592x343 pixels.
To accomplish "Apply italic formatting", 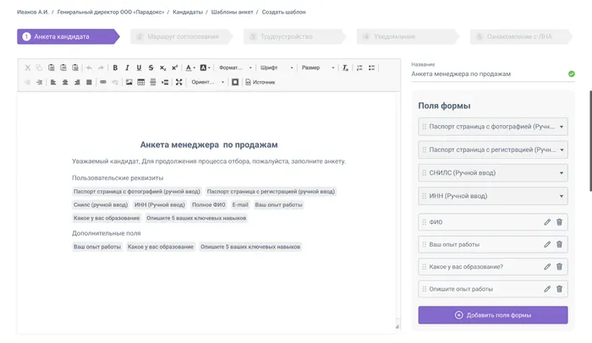I will (x=127, y=67).
